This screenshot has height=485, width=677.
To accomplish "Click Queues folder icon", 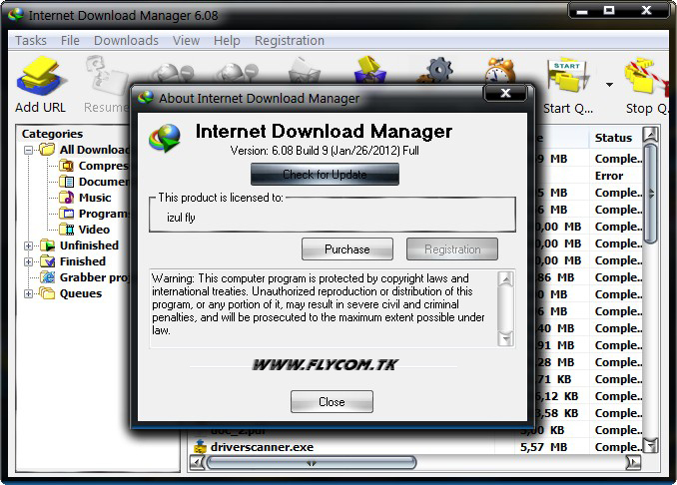I will [x=48, y=293].
